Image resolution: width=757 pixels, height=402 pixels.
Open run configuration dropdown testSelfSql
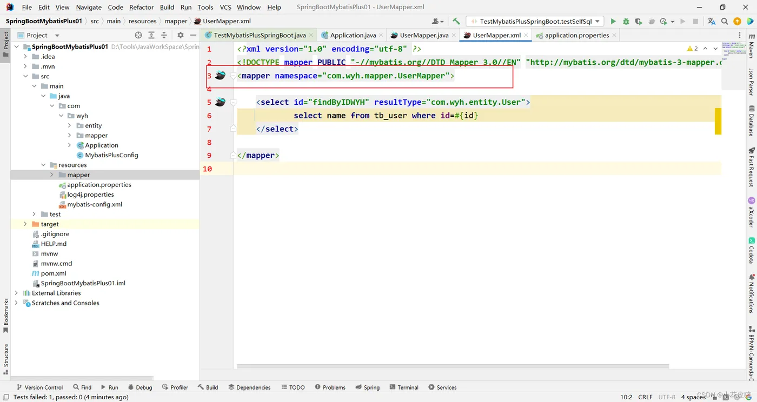tap(535, 21)
